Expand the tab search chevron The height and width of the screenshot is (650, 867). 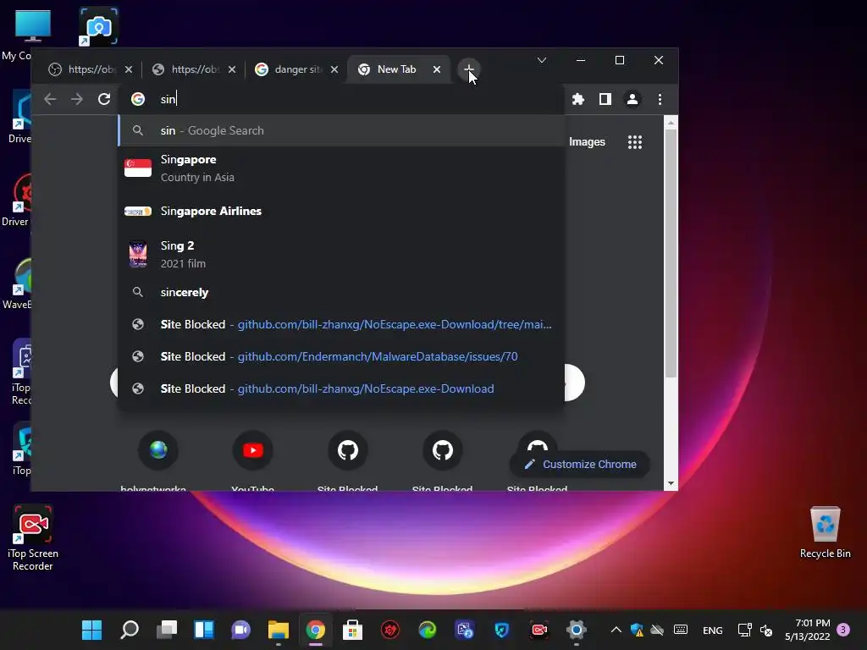[542, 60]
